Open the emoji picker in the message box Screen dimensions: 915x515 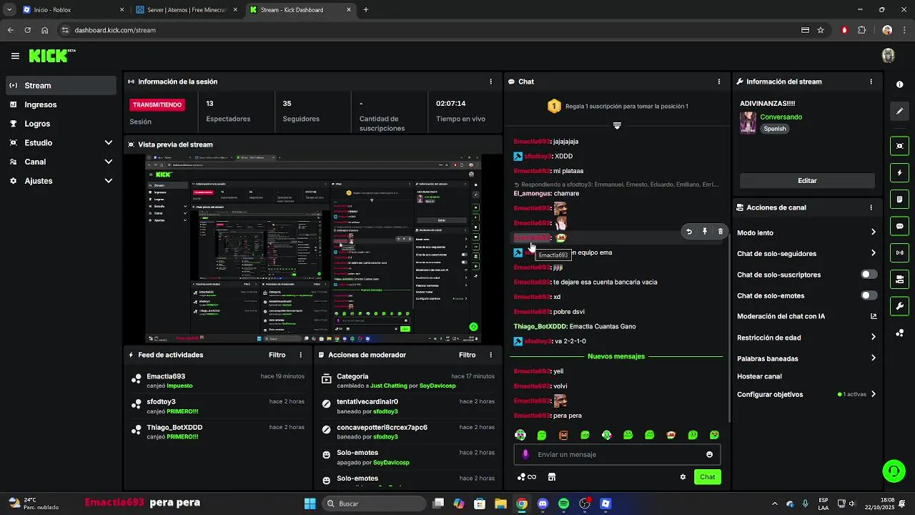click(709, 454)
